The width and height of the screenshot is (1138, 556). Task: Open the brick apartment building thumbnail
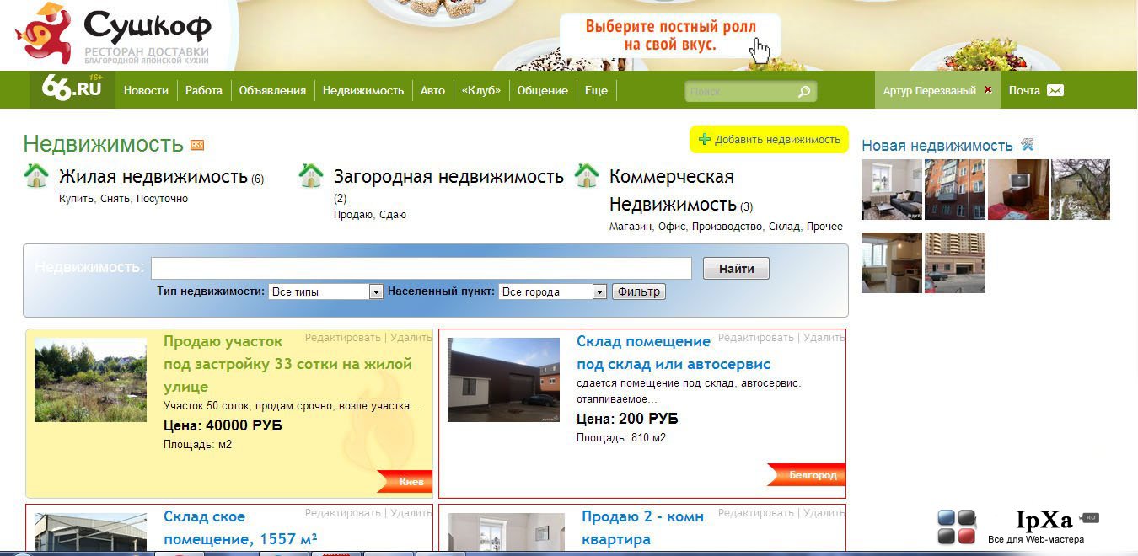[x=955, y=190]
